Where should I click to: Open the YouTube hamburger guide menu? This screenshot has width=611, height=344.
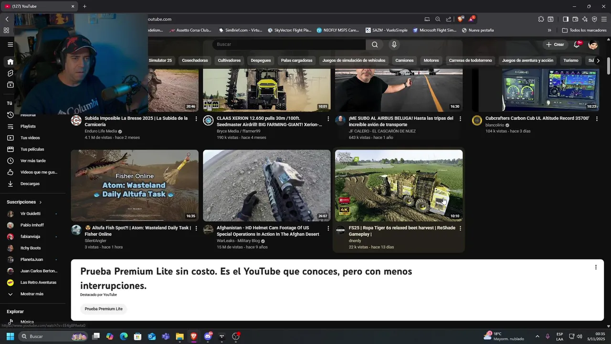(10, 44)
